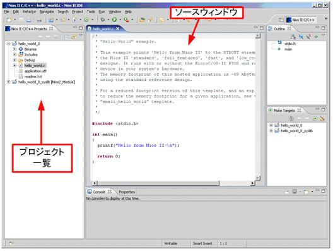Click the green Run button in toolbar
333x251 pixels.
coord(115,20)
